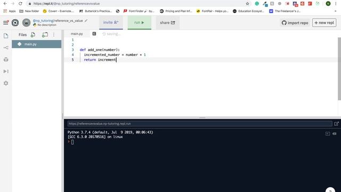Click the console clear icon

point(334,134)
